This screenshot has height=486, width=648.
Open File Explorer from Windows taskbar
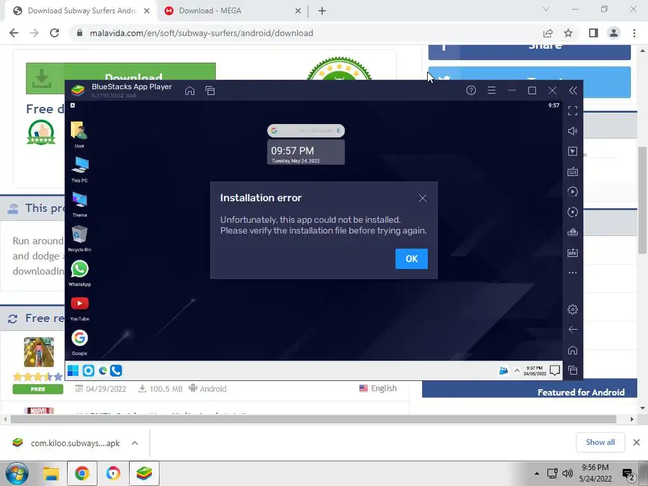click(51, 473)
